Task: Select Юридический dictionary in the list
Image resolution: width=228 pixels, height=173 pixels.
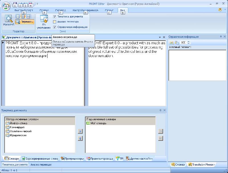Action: tap(40, 135)
